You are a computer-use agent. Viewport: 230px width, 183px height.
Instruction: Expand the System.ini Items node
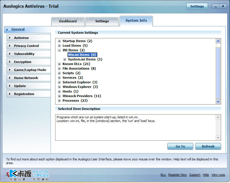65,59
